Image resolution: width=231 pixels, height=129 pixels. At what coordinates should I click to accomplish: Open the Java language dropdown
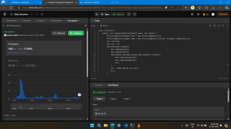[94, 26]
